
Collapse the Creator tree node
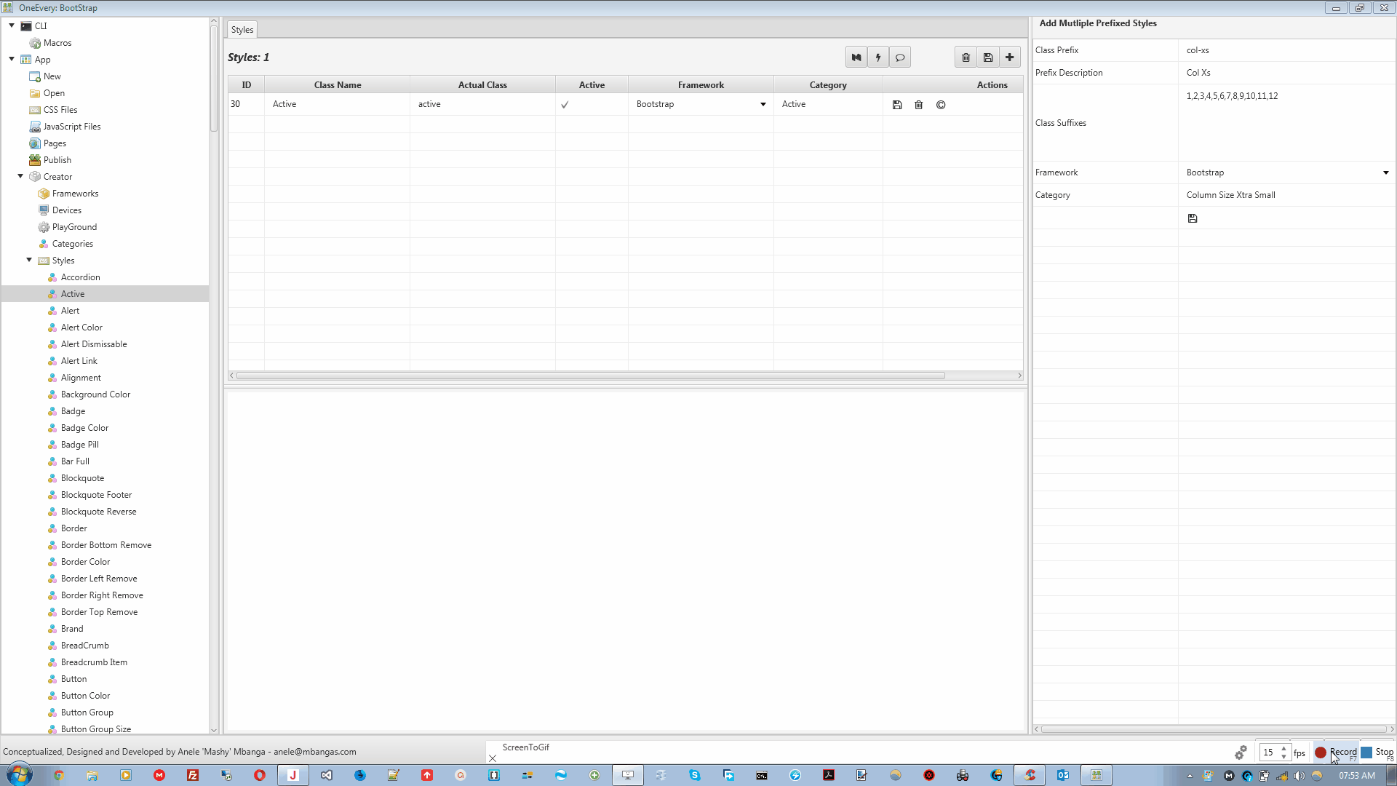pyautogui.click(x=20, y=176)
